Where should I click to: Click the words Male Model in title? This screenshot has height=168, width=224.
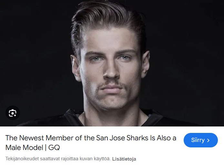point(23,148)
